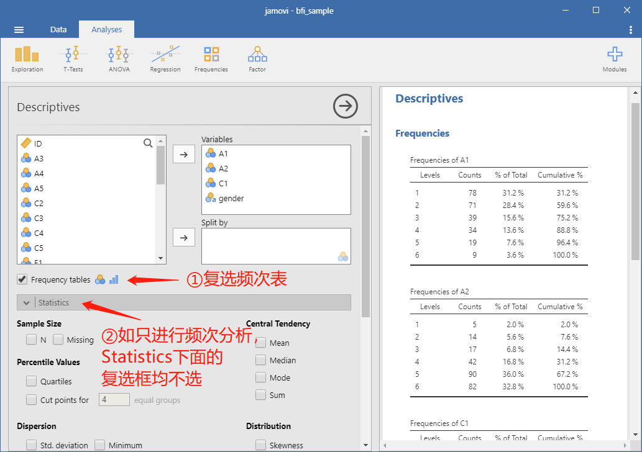Click the results panel scroll left arrow
The image size is (642, 452).
pyautogui.click(x=385, y=445)
